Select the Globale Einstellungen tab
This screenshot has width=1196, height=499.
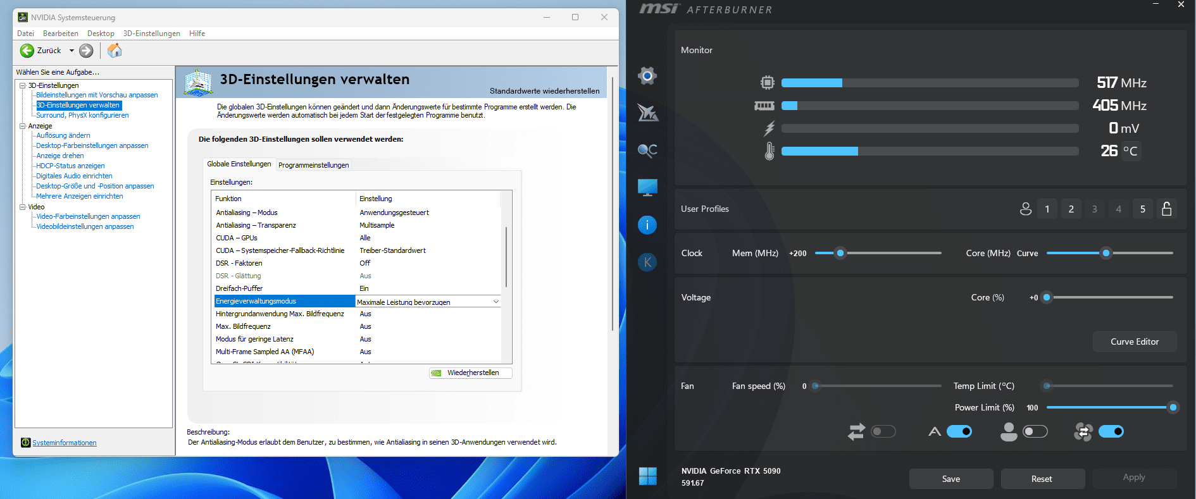point(239,164)
